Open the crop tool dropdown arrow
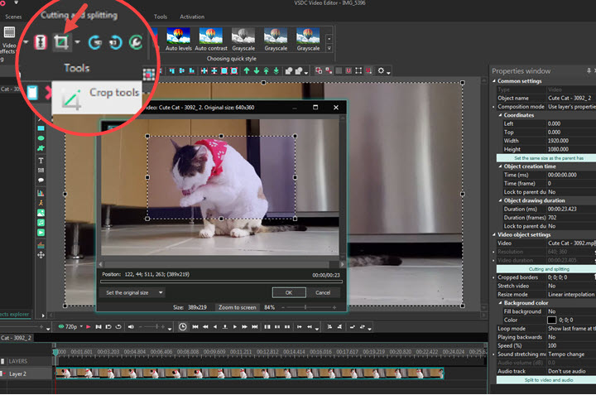Screen dimensions: 596x395 77,41
